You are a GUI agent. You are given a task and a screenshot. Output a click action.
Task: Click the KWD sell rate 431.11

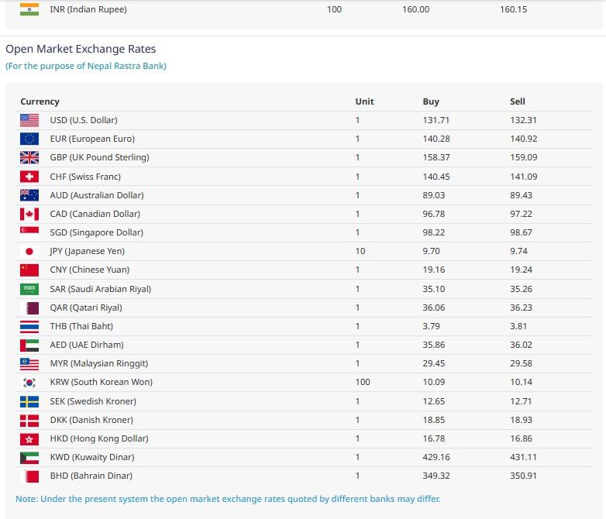point(523,457)
